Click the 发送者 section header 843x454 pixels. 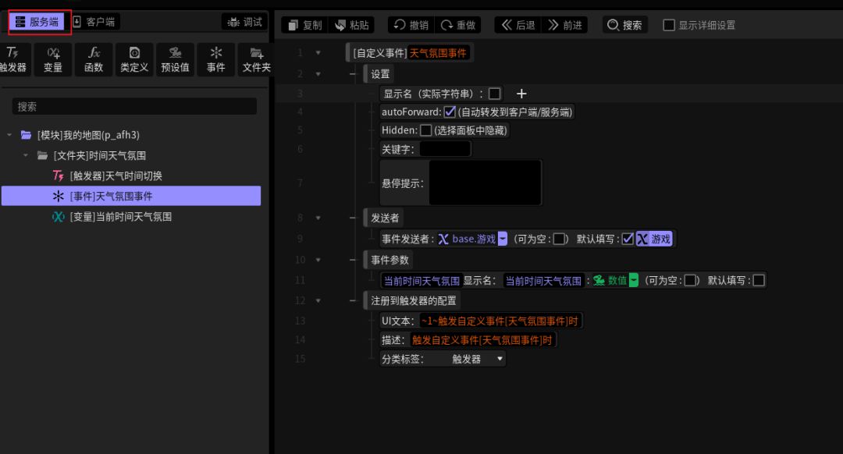coord(385,218)
